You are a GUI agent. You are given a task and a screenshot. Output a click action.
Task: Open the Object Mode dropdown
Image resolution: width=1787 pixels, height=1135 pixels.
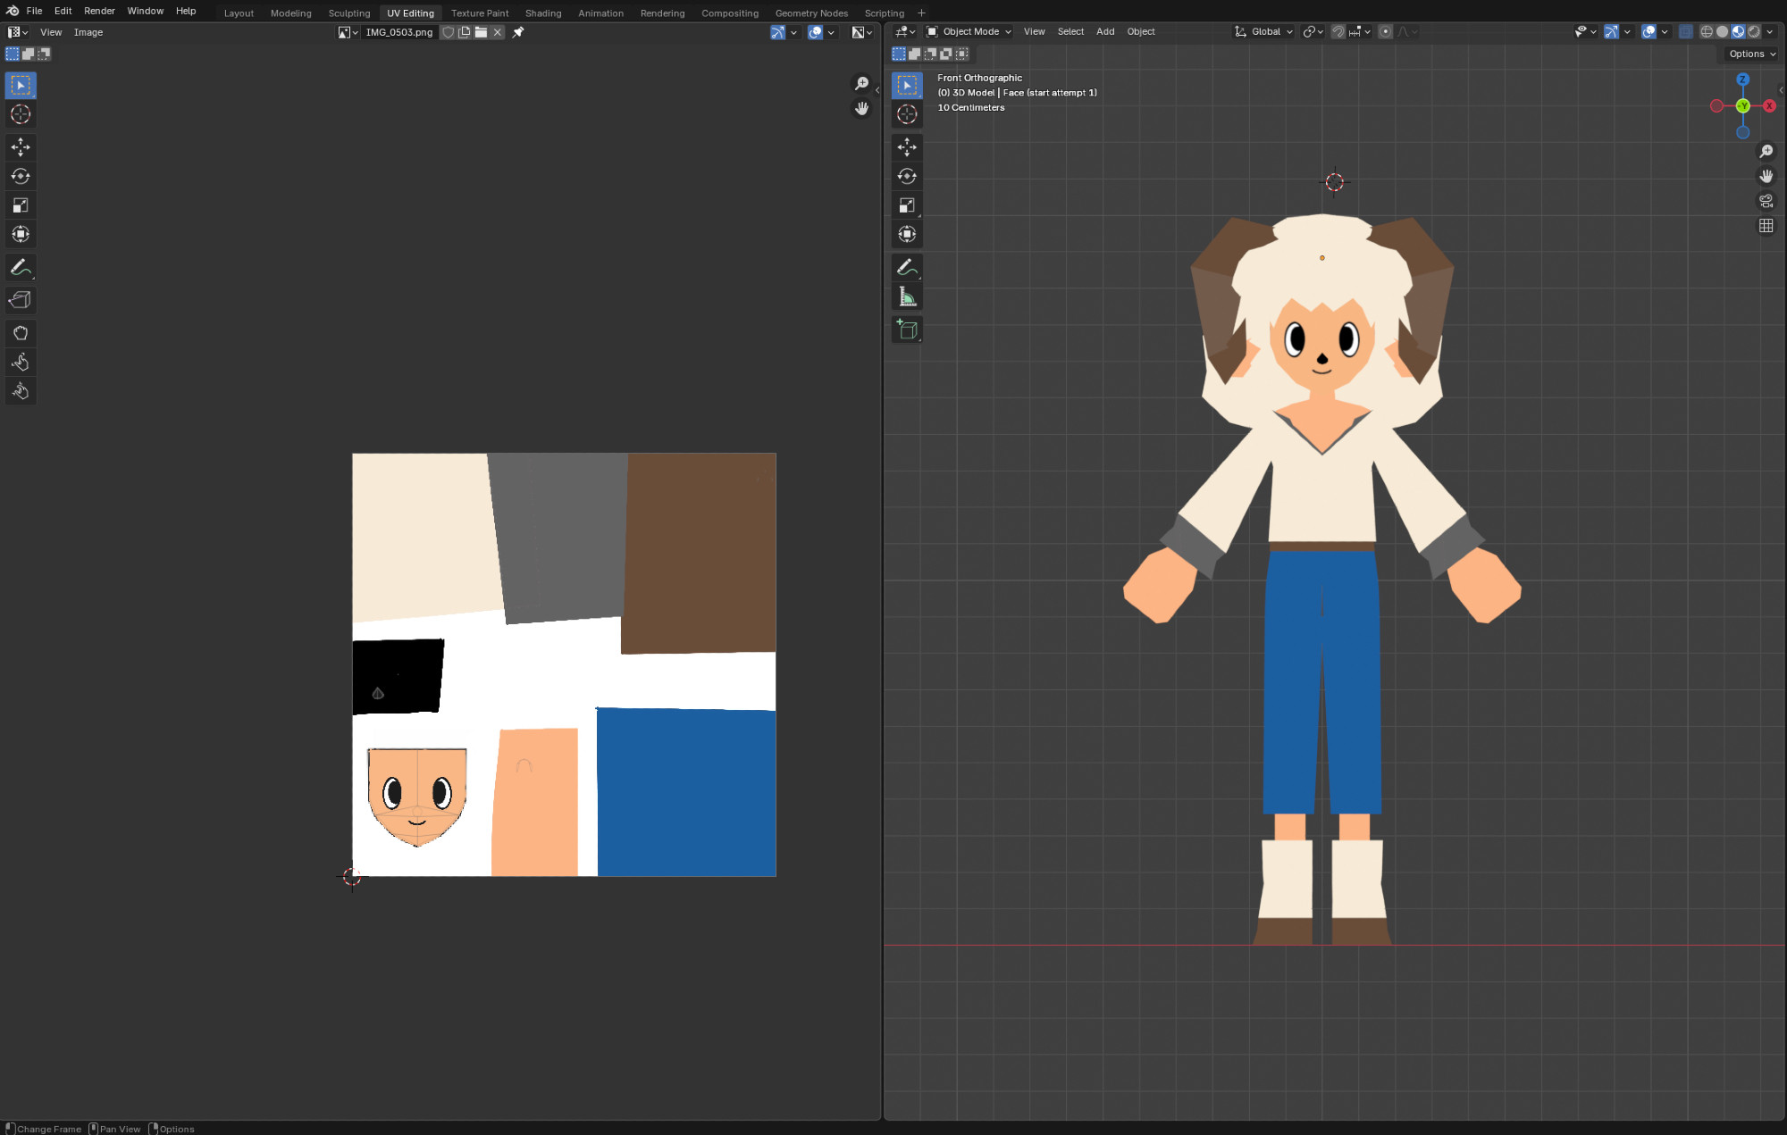coord(969,31)
